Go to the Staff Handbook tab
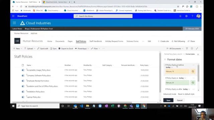 coord(96,41)
